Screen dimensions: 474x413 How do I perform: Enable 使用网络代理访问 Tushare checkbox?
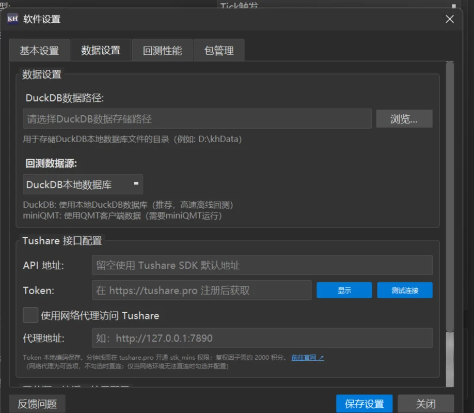pyautogui.click(x=30, y=315)
